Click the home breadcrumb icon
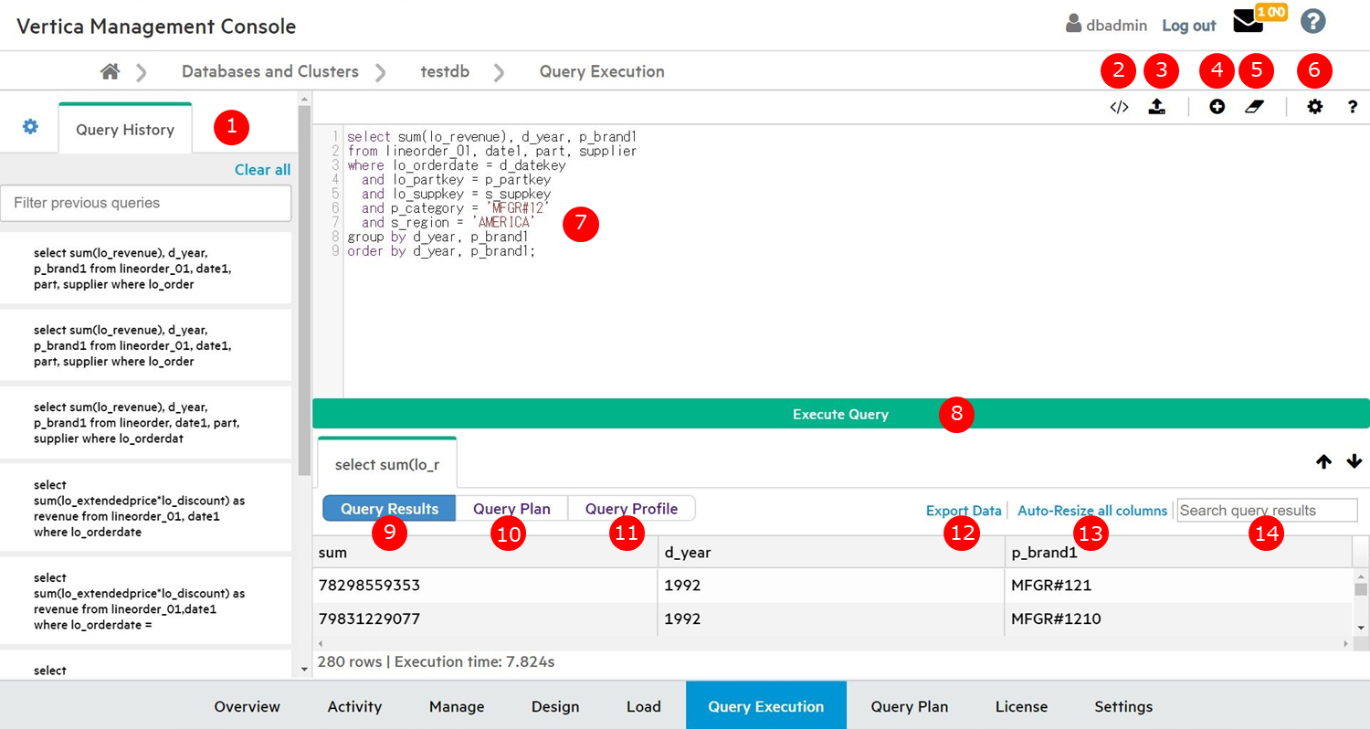 pyautogui.click(x=111, y=71)
